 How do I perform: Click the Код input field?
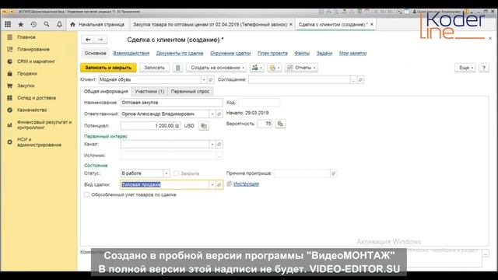point(259,103)
